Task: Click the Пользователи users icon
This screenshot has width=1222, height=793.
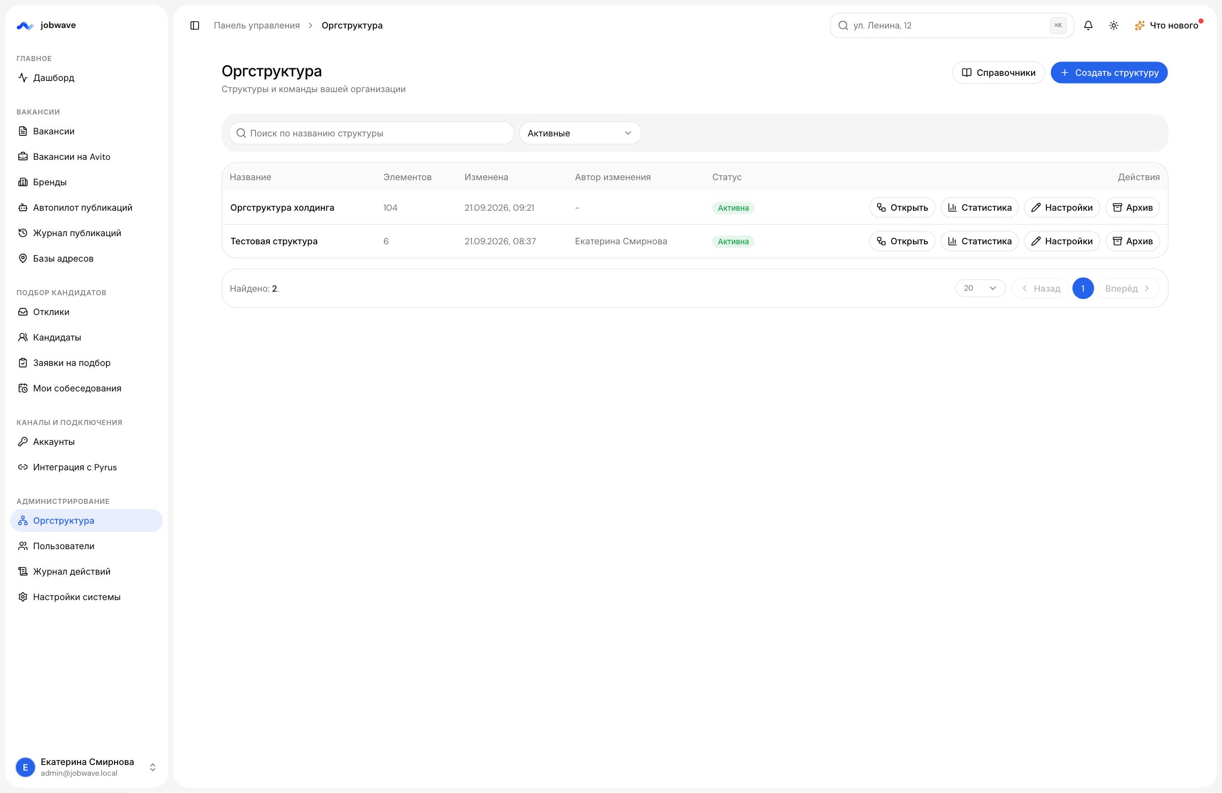Action: coord(22,546)
